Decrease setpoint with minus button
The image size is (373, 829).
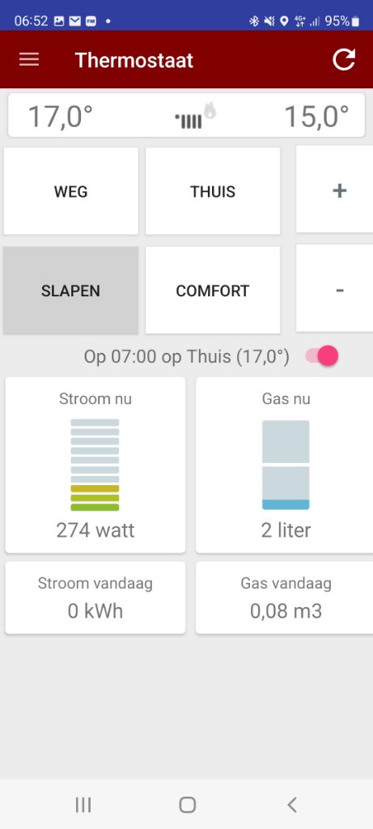(335, 289)
